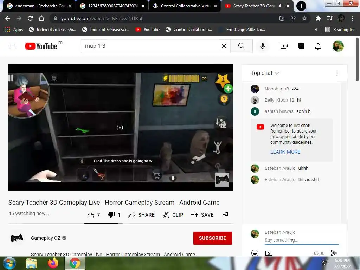Click Zelly_Kloon 12 chat username
This screenshot has width=360, height=270.
[279, 100]
